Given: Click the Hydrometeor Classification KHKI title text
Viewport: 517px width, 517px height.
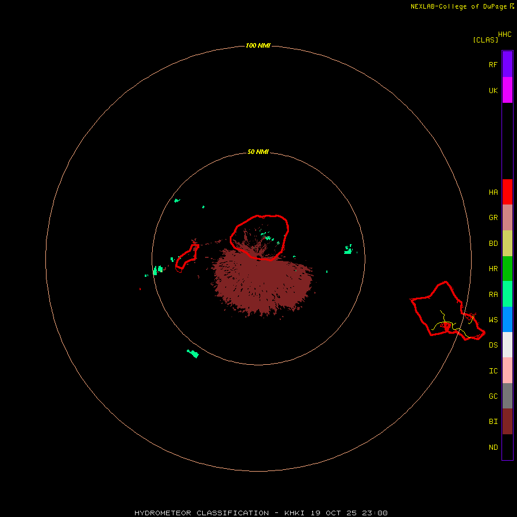Looking at the screenshot, I should click(x=261, y=513).
